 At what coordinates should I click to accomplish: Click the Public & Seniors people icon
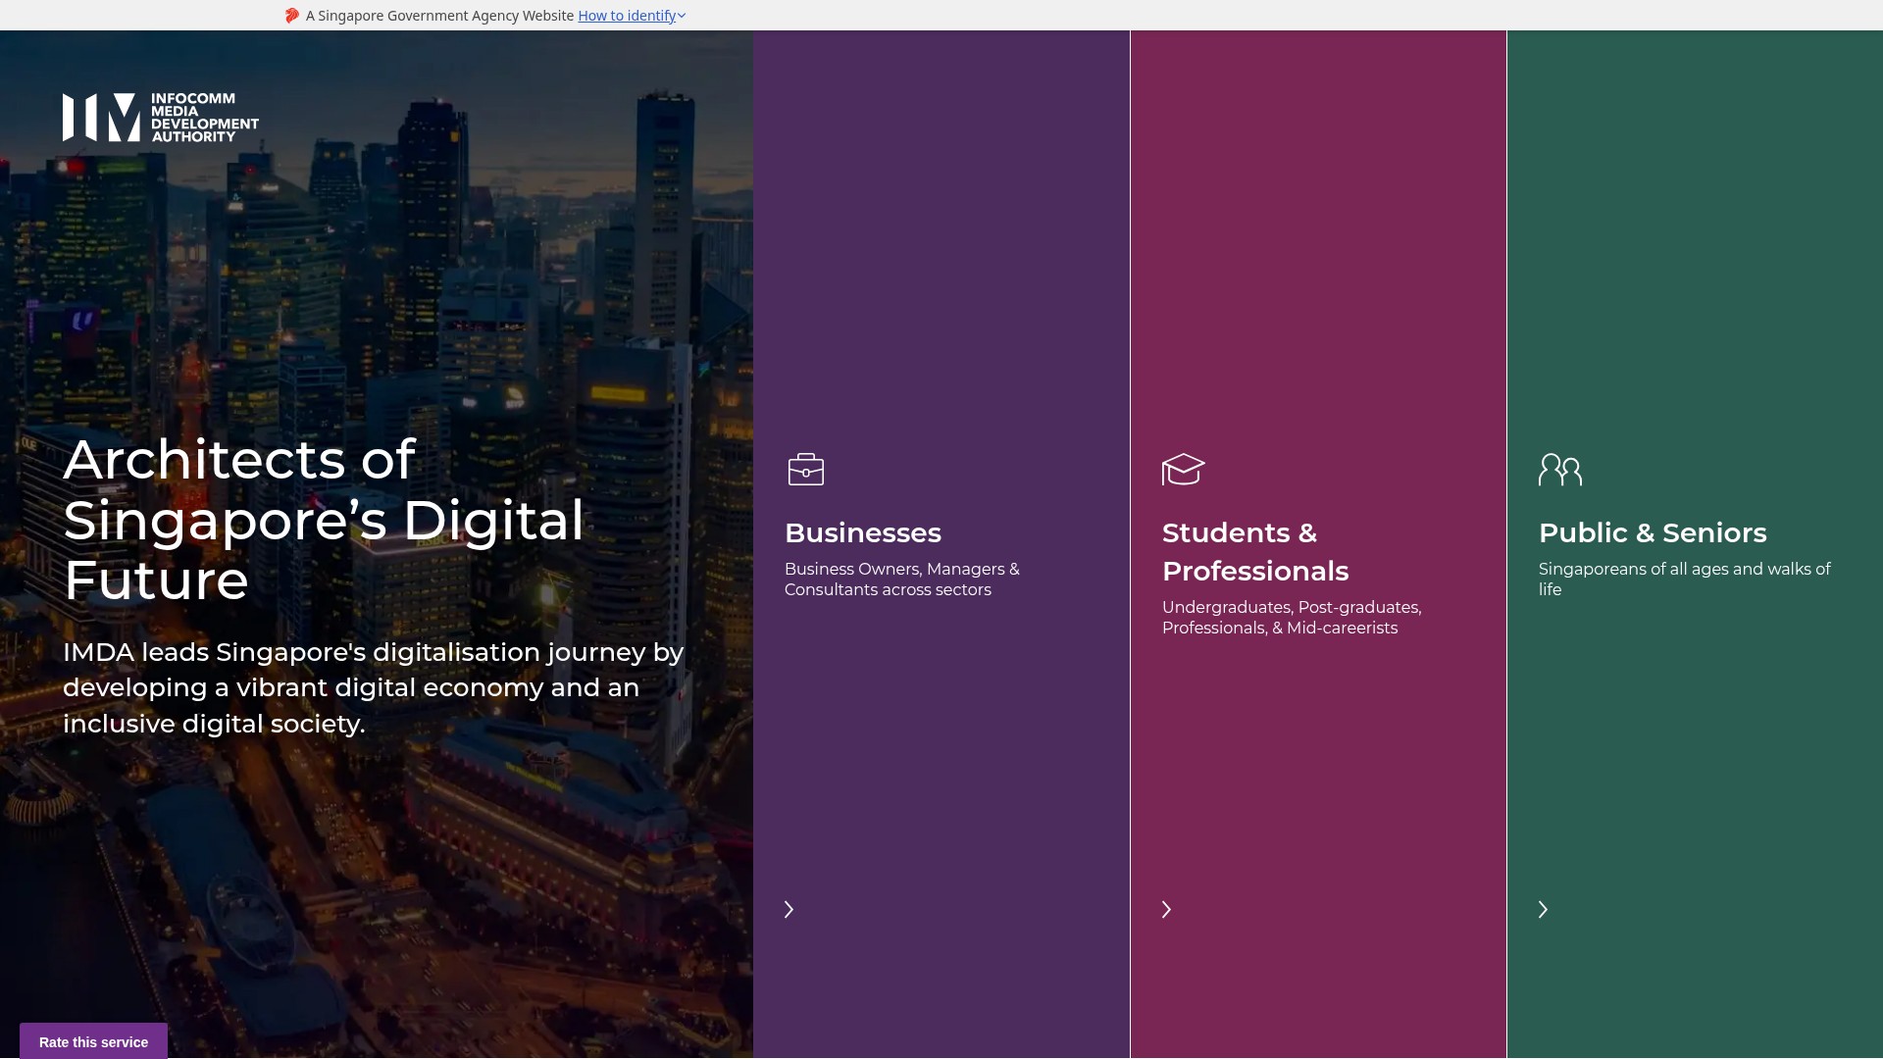coord(1560,469)
